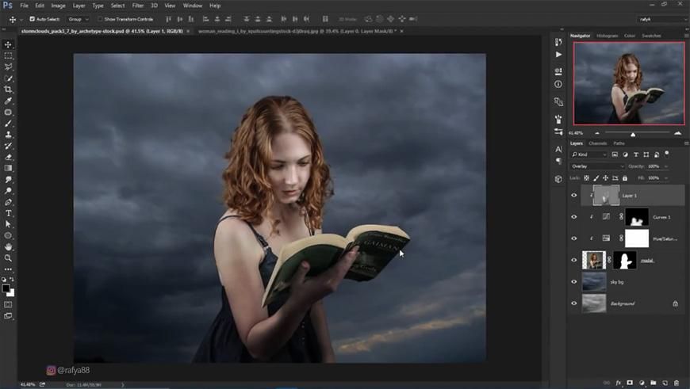This screenshot has height=389, width=690.
Task: Select the Crop tool
Action: click(x=9, y=90)
